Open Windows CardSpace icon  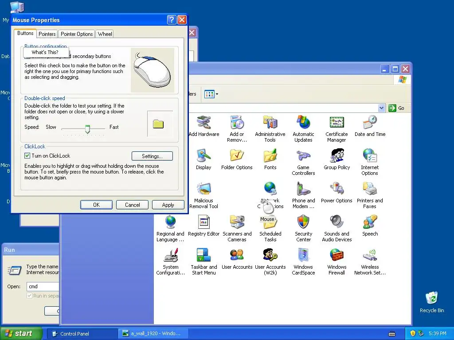[303, 262]
